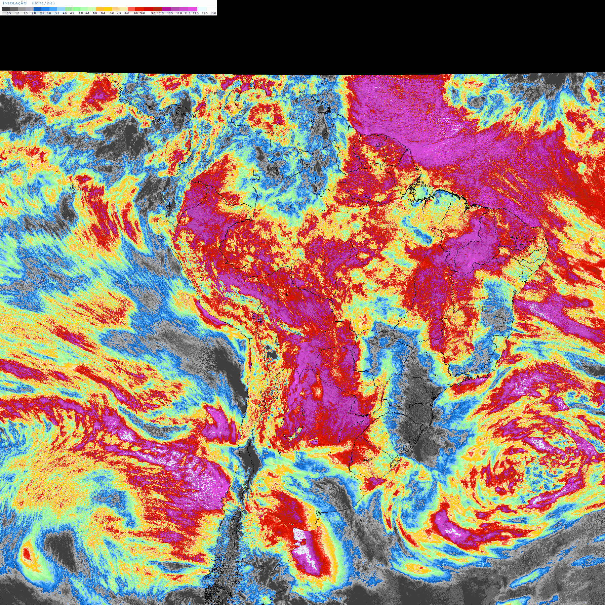605x605 pixels.
Task: Click the 10.5 legend value
Action: pyautogui.click(x=170, y=13)
